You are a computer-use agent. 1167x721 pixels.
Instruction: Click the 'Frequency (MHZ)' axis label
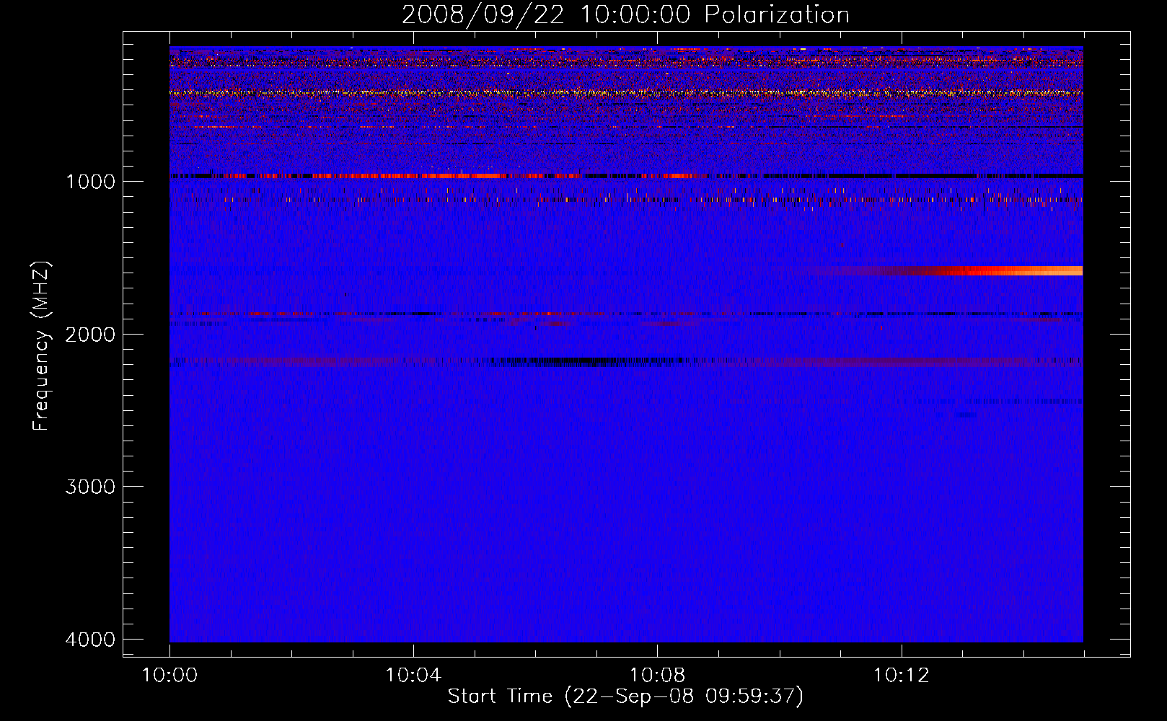click(41, 346)
